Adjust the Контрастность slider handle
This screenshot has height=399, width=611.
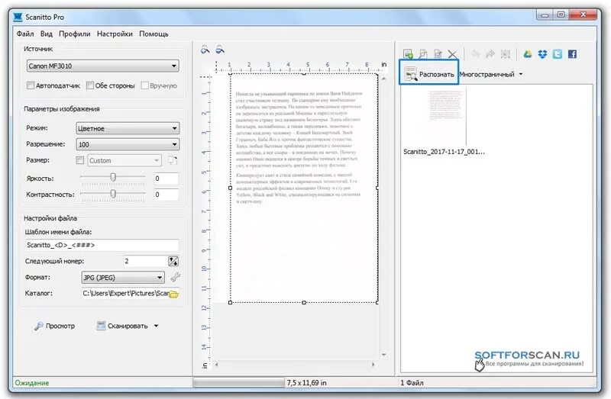(113, 194)
